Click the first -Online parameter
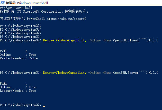Screen dimensions: 162x110 [x=94, y=40]
